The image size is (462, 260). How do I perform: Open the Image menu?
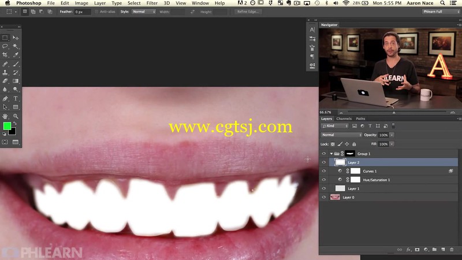(81, 3)
